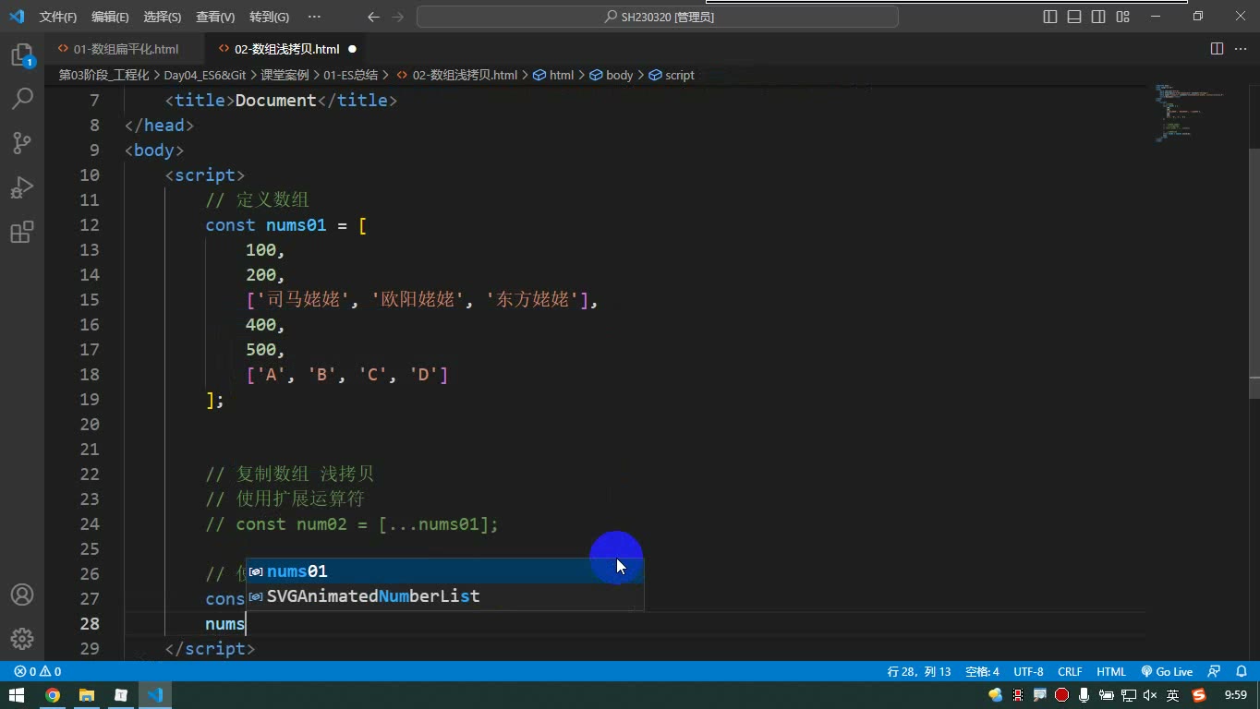1260x709 pixels.
Task: Open the Explorer view in activity bar
Action: (22, 55)
